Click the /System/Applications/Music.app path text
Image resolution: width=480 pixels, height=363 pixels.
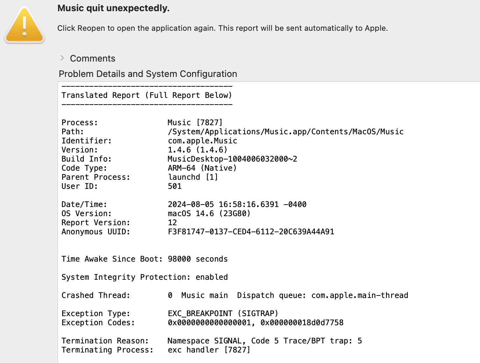pos(285,131)
